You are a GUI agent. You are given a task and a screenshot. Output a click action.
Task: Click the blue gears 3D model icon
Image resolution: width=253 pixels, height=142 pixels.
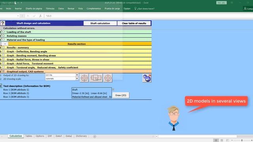point(147,78)
